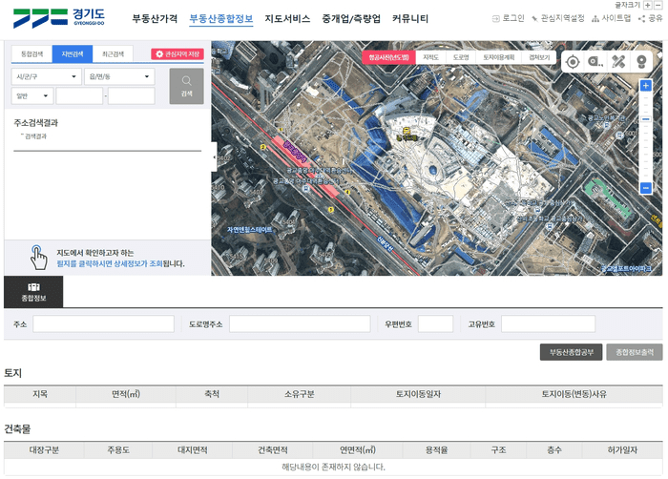Select the tape measure distance tool
The image size is (668, 479).
595,62
